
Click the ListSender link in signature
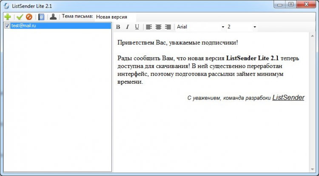click(288, 97)
